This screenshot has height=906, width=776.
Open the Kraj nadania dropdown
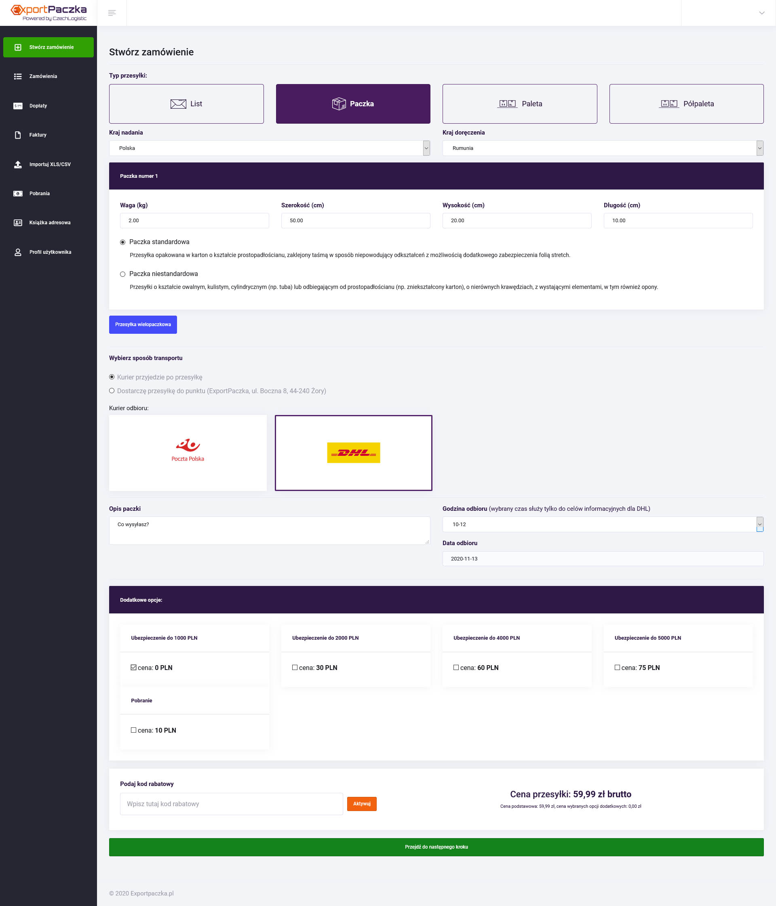(270, 148)
